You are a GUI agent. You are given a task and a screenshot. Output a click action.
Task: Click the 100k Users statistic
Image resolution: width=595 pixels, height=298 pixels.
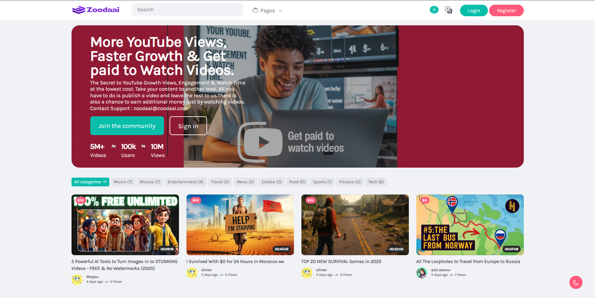(x=128, y=150)
